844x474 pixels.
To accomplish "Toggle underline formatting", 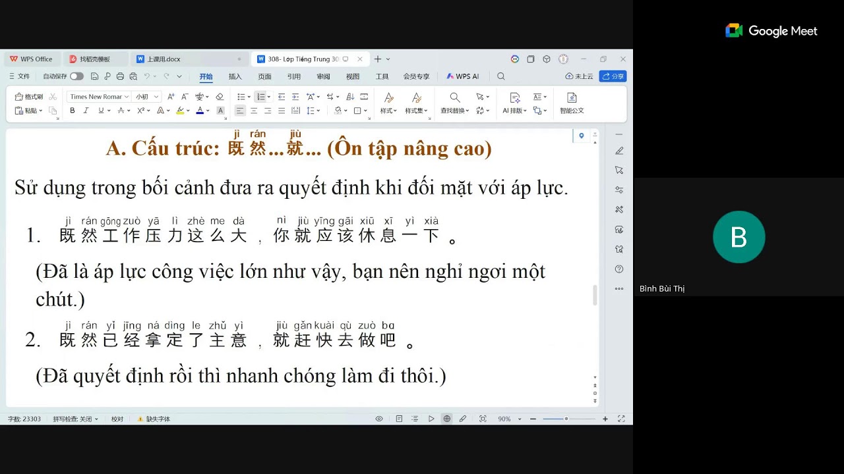I will click(101, 111).
